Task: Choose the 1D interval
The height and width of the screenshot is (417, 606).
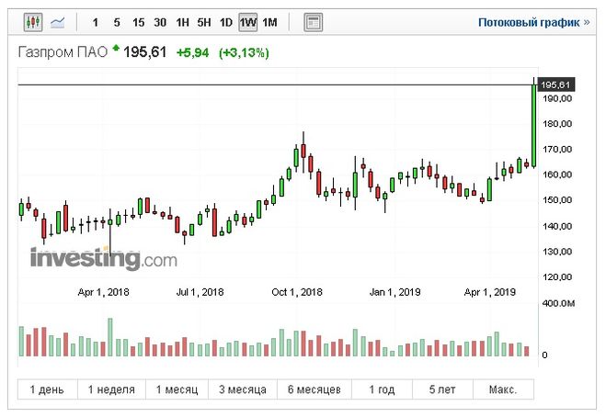Action: pos(226,22)
